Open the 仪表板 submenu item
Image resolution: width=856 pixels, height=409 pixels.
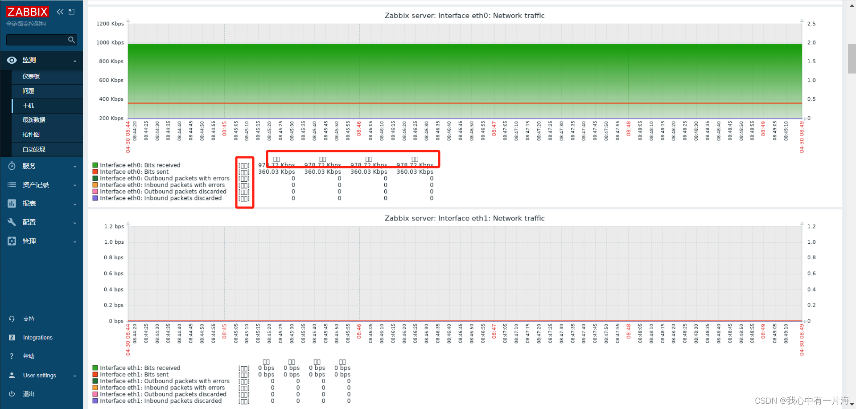tap(31, 76)
